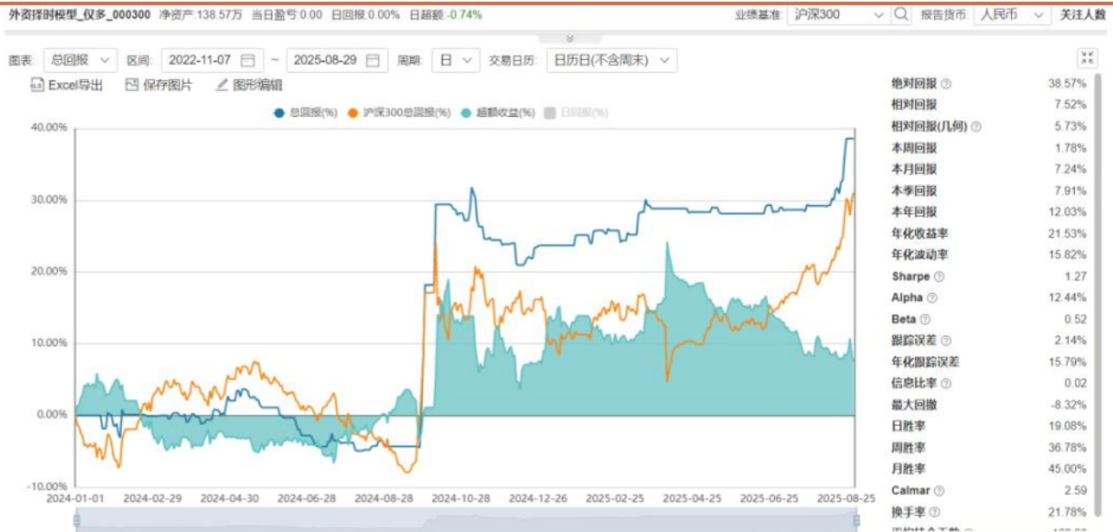Click the Excel导出 export button

[x=67, y=85]
